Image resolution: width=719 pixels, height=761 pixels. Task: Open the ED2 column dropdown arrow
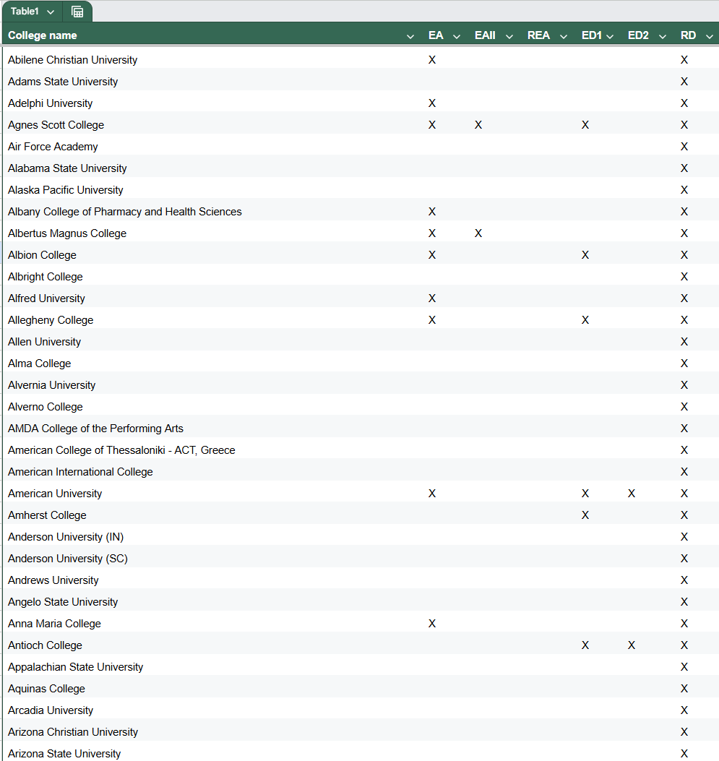662,36
